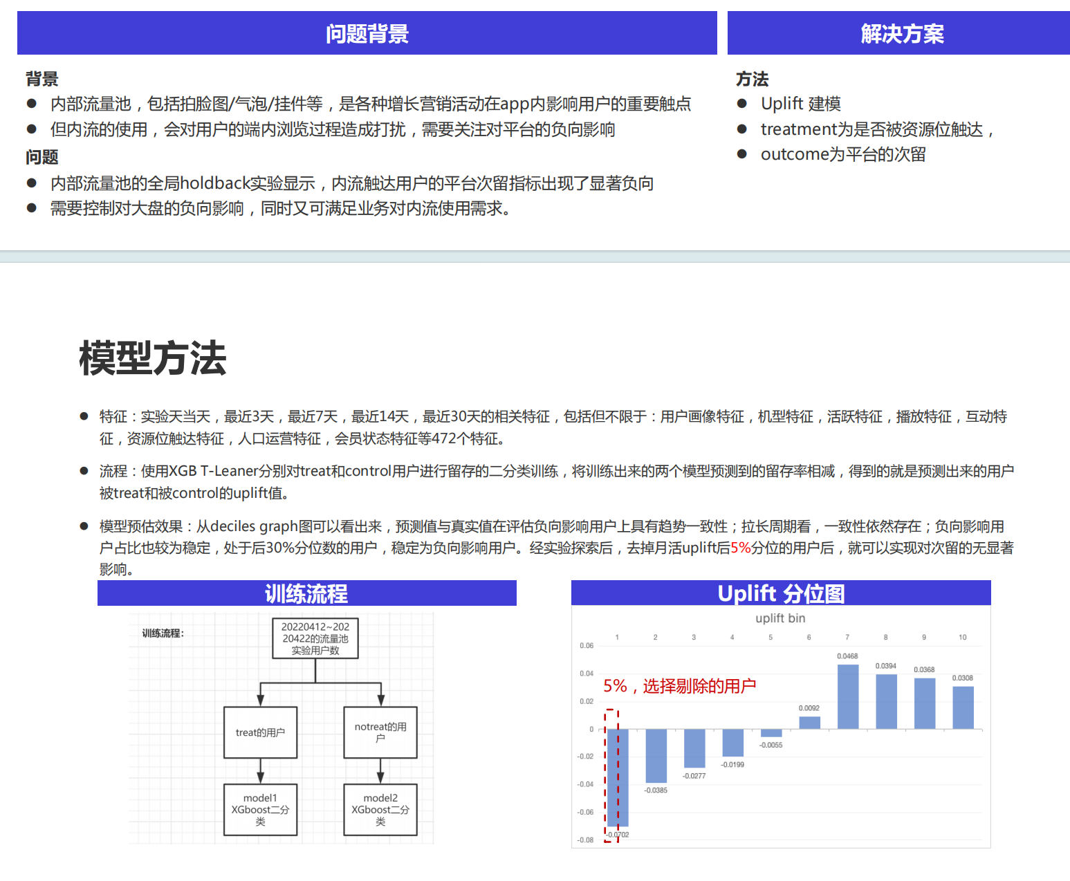Click the bar labeled -0.0055

[771, 733]
